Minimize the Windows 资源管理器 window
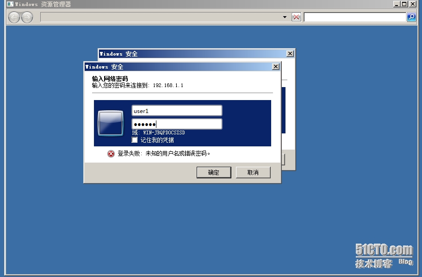422x277 pixels. (397, 4)
